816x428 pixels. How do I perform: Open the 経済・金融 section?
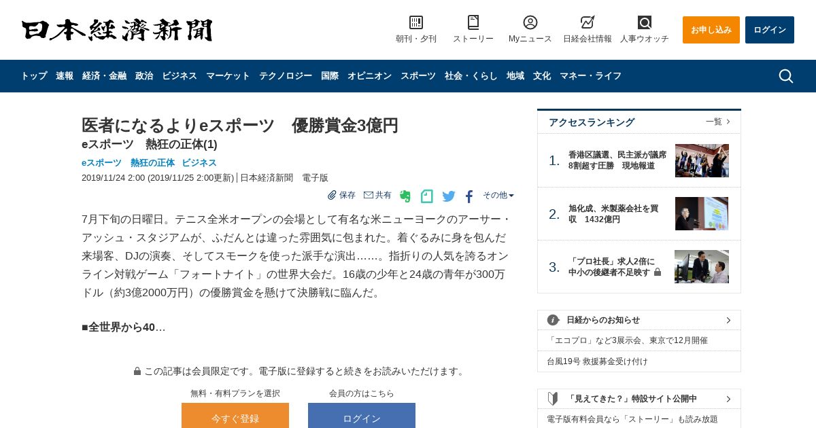coord(104,76)
